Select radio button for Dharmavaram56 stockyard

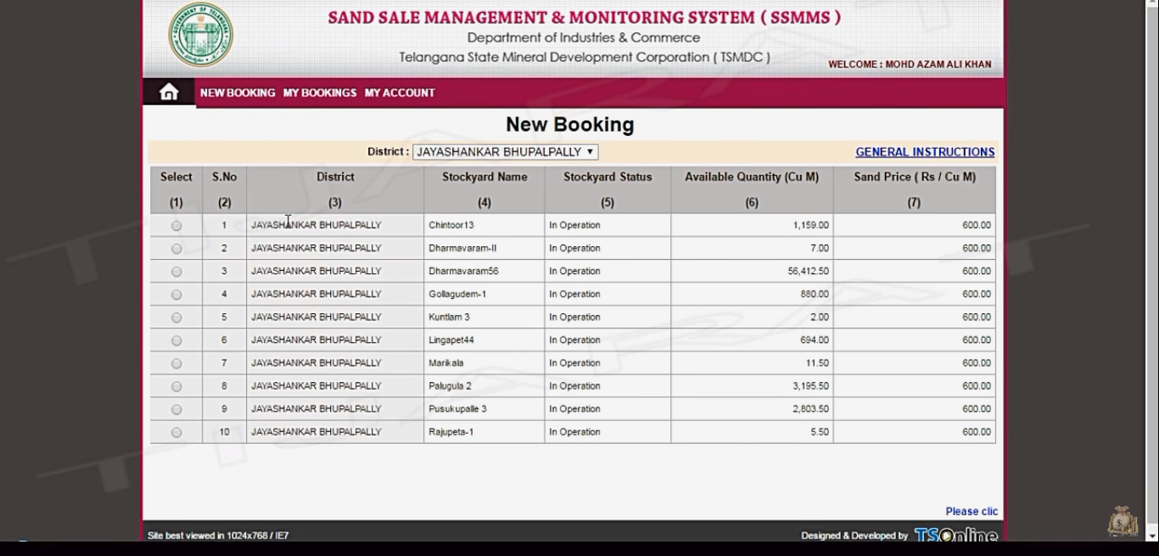pos(176,272)
